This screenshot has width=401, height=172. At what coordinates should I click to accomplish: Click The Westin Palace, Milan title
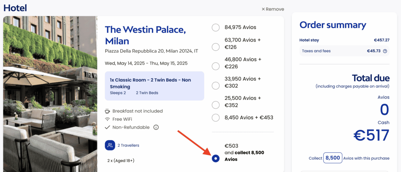pos(145,35)
